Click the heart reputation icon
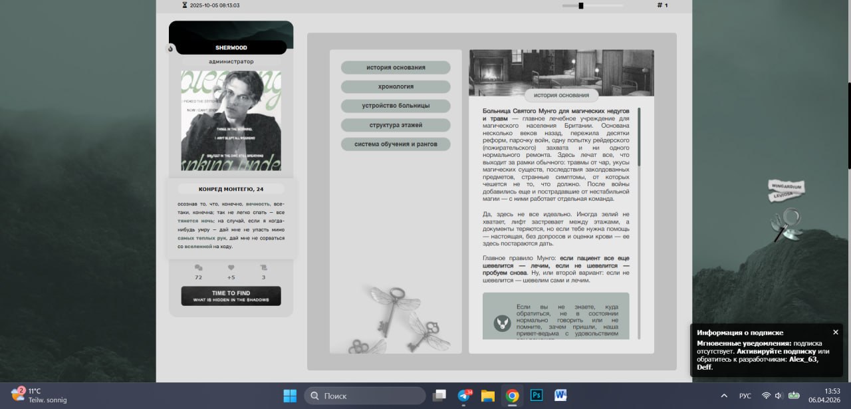Viewport: 851px width, 409px height. [x=231, y=268]
